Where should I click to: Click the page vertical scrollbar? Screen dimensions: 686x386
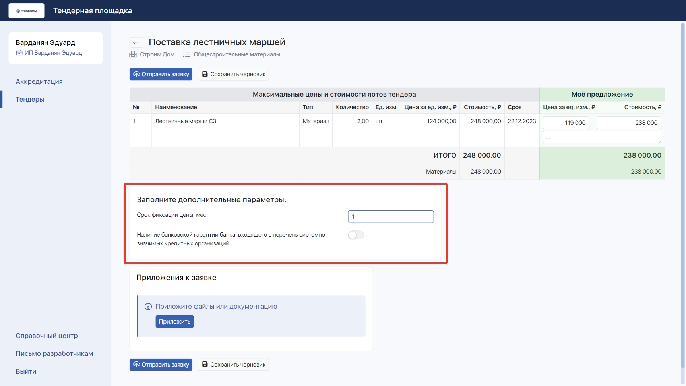(683, 199)
